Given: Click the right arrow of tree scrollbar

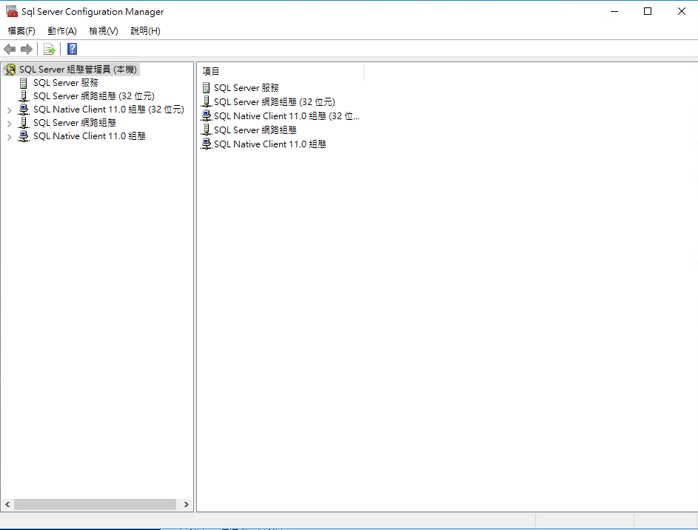Looking at the screenshot, I should point(186,504).
